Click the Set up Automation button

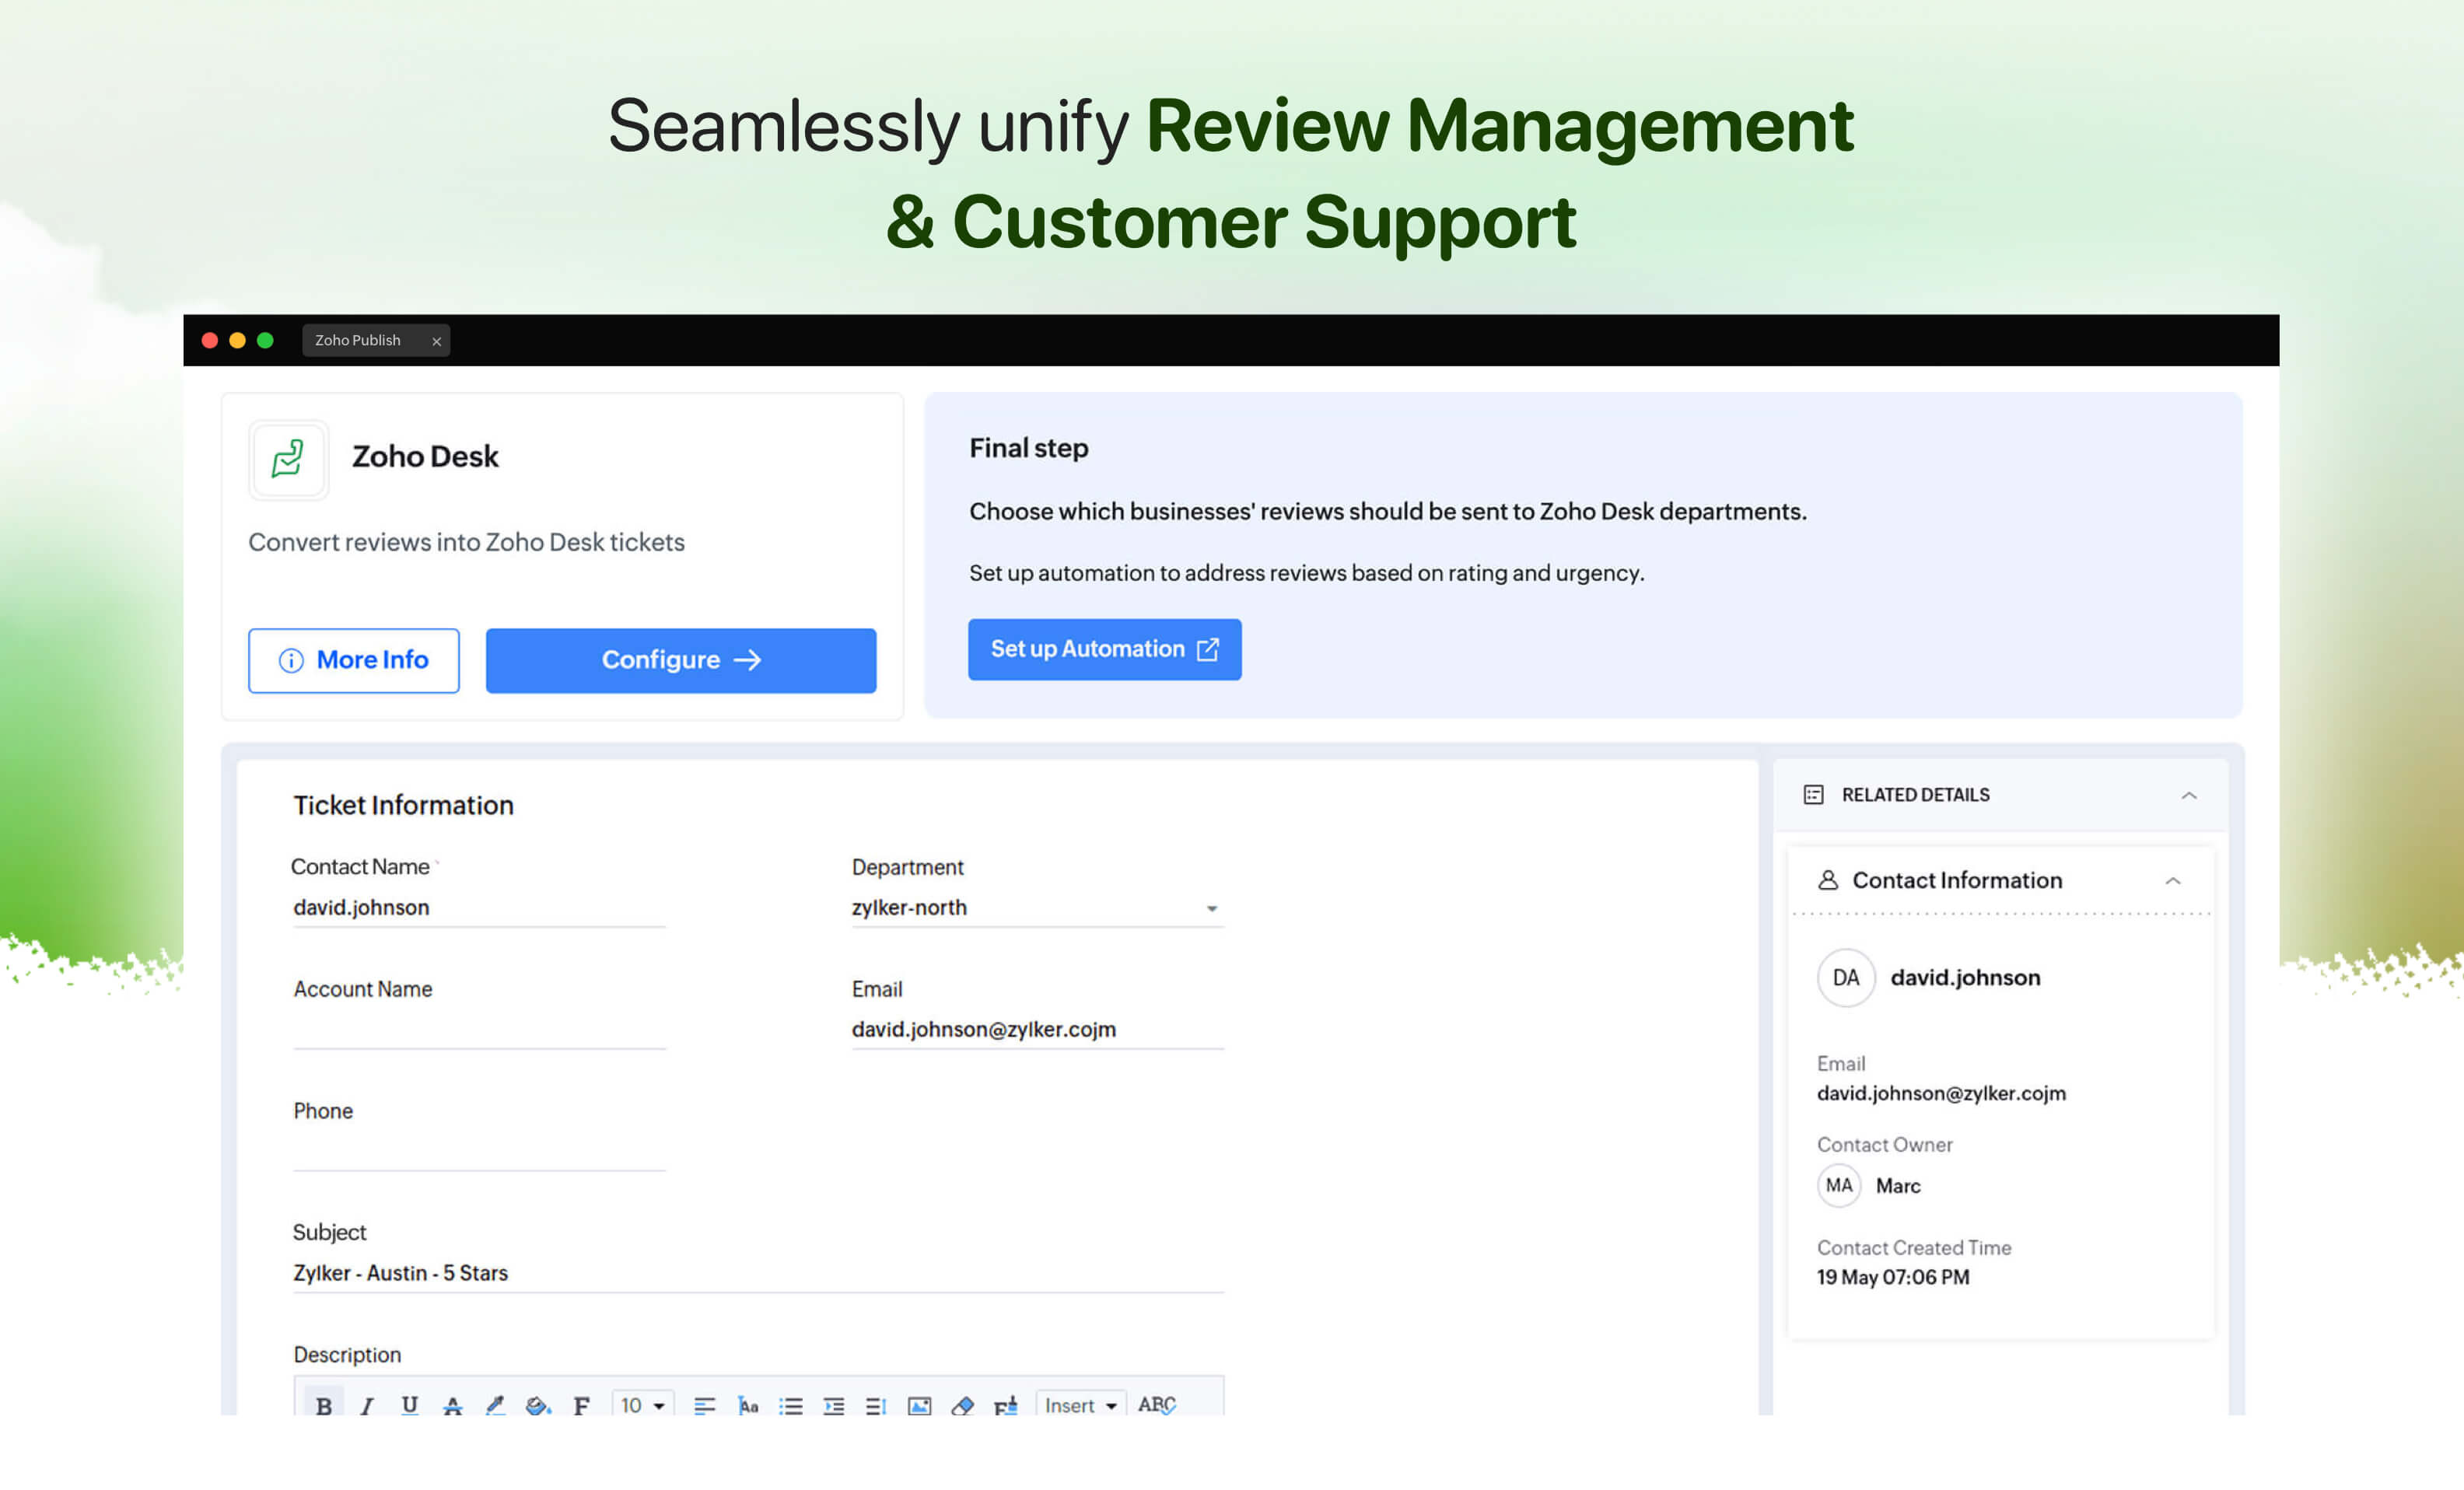click(1104, 649)
